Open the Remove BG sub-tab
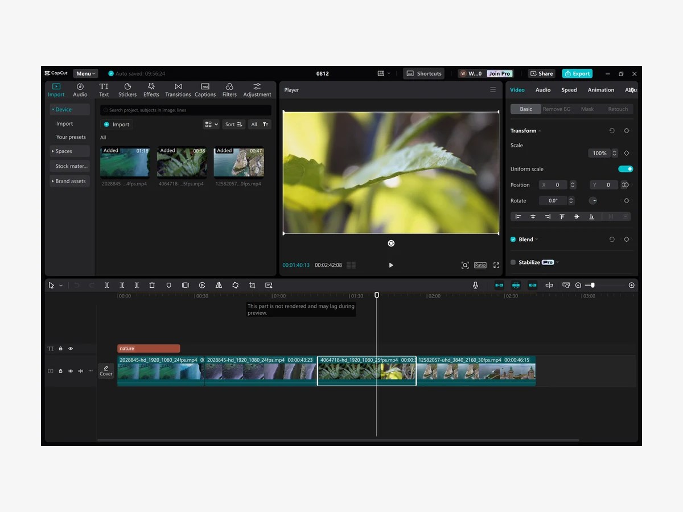 coord(557,109)
